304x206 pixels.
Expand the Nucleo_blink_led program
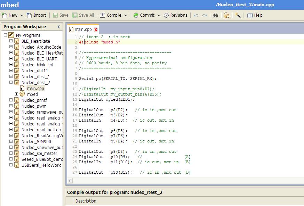pyautogui.click(x=11, y=65)
